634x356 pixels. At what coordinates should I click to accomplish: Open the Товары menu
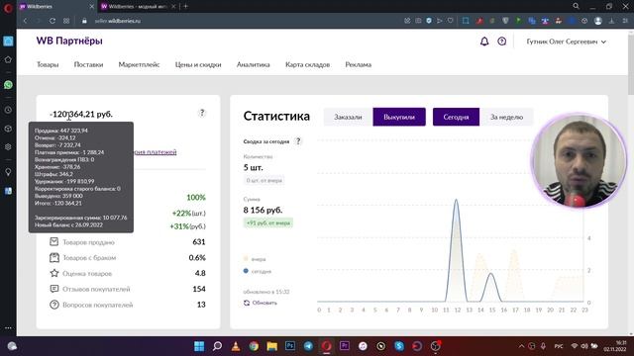(48, 64)
